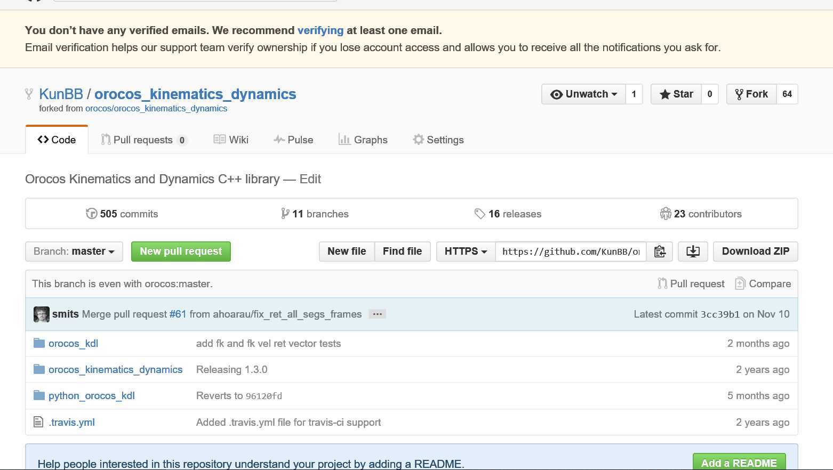Open the Settings tab
The image size is (833, 470).
[438, 140]
